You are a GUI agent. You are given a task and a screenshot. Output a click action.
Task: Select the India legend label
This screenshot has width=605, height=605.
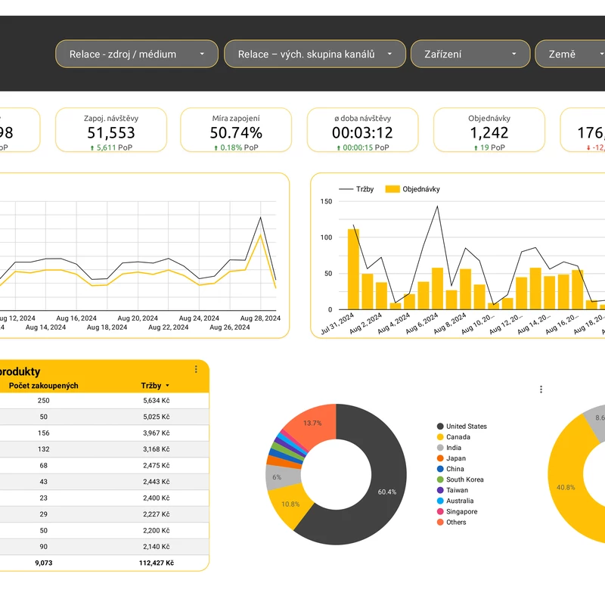[454, 448]
